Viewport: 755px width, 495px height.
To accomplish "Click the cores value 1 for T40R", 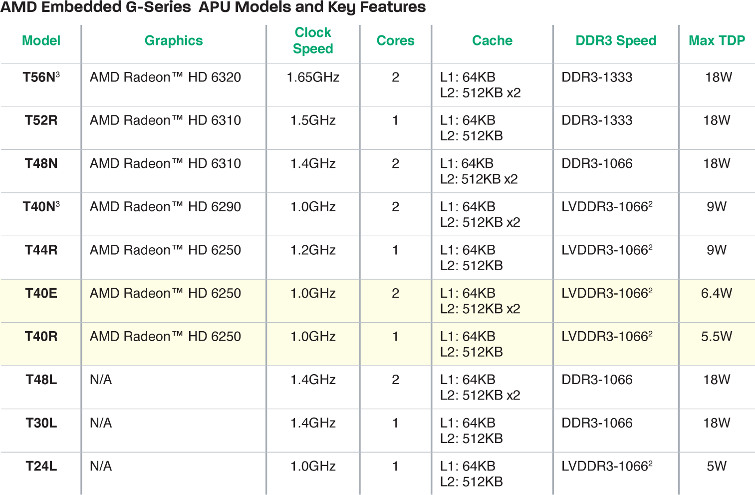I will (395, 336).
